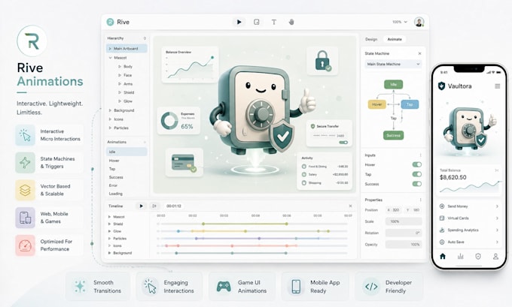Click the Scale 100% field
Viewport: 512px width, 307px height.
(x=404, y=221)
